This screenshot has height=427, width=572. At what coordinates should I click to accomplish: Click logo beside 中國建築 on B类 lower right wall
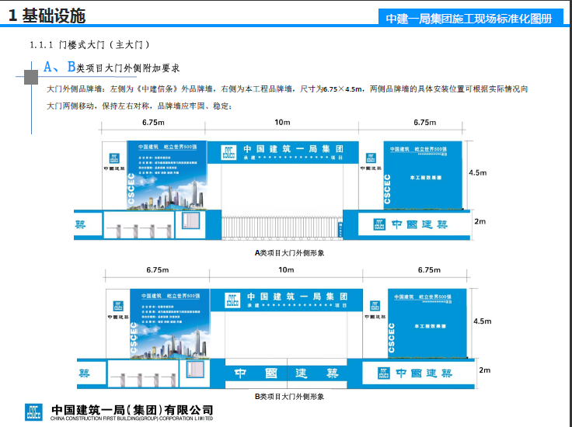click(x=383, y=373)
